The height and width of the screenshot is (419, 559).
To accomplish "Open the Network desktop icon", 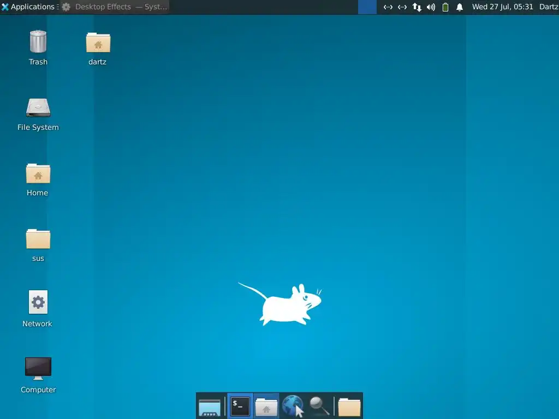I will pos(38,302).
